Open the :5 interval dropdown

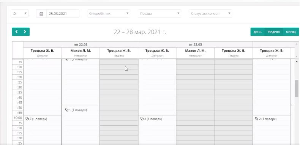click(19, 14)
